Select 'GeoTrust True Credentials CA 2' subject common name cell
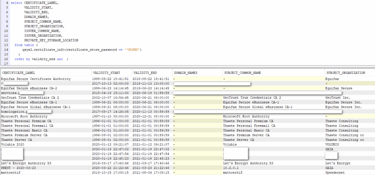Viewport: 375px width, 175px height. [252, 98]
